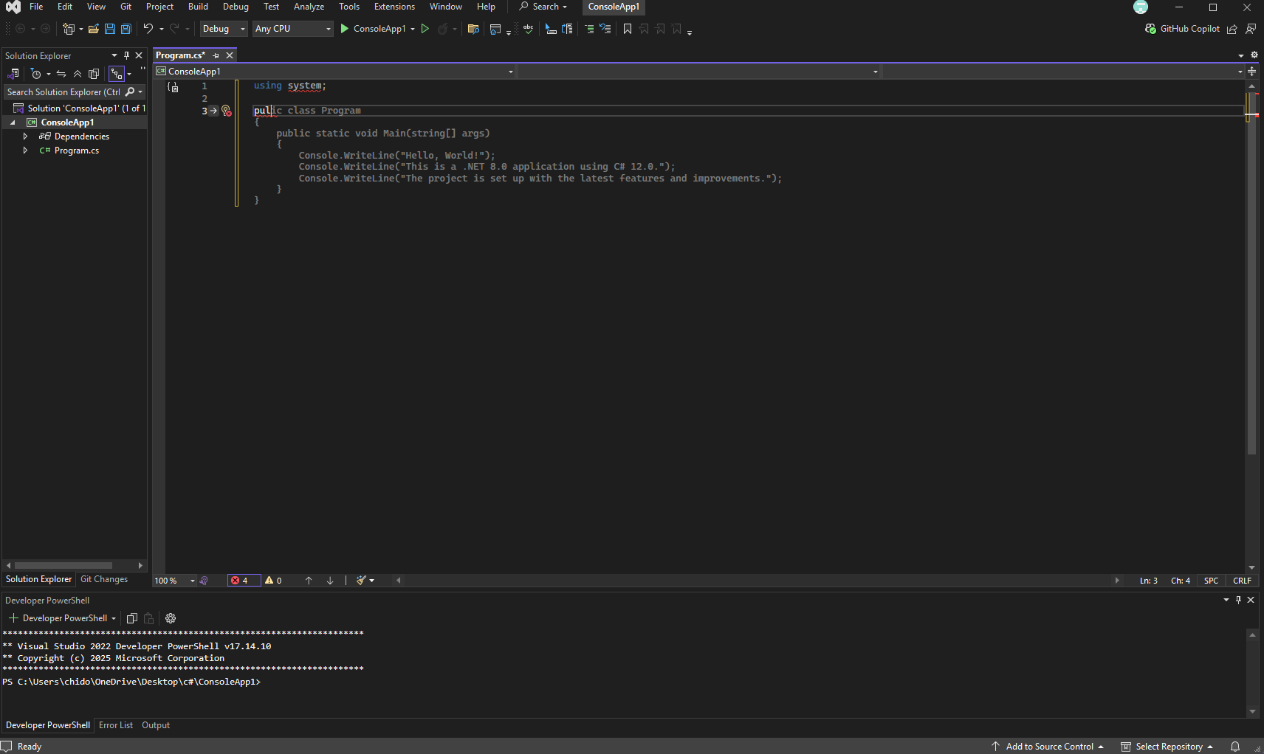Open the Any CPU platform dropdown
Image resolution: width=1264 pixels, height=754 pixels.
click(x=293, y=29)
